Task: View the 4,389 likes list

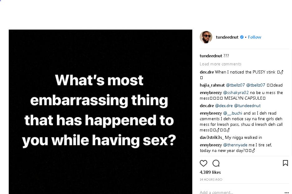Action: [x=210, y=172]
